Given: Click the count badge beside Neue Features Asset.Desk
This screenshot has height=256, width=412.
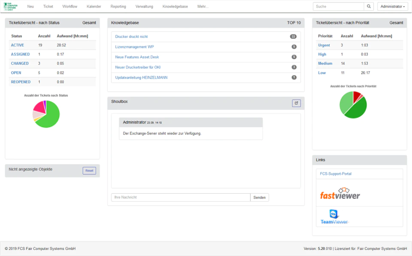Looking at the screenshot, I should [294, 57].
